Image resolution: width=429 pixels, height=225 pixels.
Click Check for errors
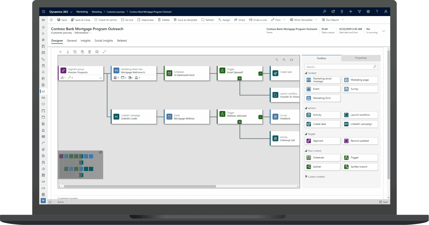105,20
